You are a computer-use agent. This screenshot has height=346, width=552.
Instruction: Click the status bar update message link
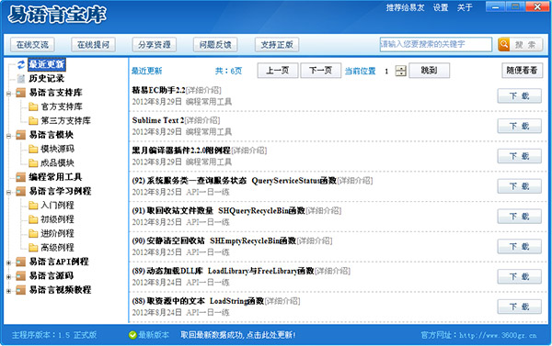[238, 335]
